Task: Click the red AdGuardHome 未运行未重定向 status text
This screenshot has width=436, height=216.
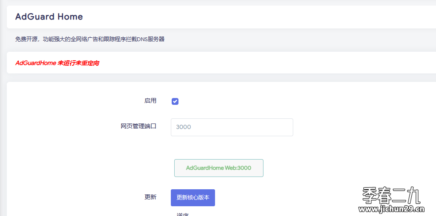Action: pyautogui.click(x=57, y=63)
